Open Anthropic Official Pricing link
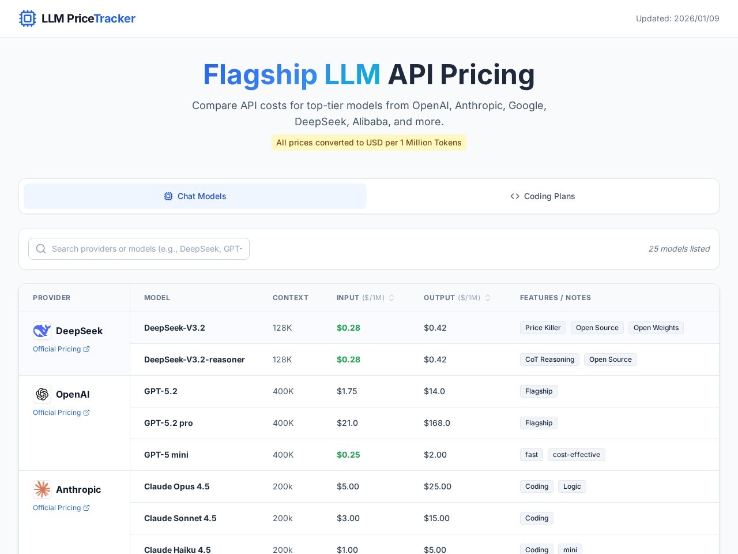The width and height of the screenshot is (738, 554). click(61, 508)
